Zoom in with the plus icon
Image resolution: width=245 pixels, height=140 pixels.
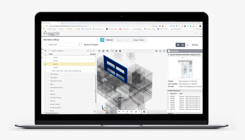[x=119, y=112]
